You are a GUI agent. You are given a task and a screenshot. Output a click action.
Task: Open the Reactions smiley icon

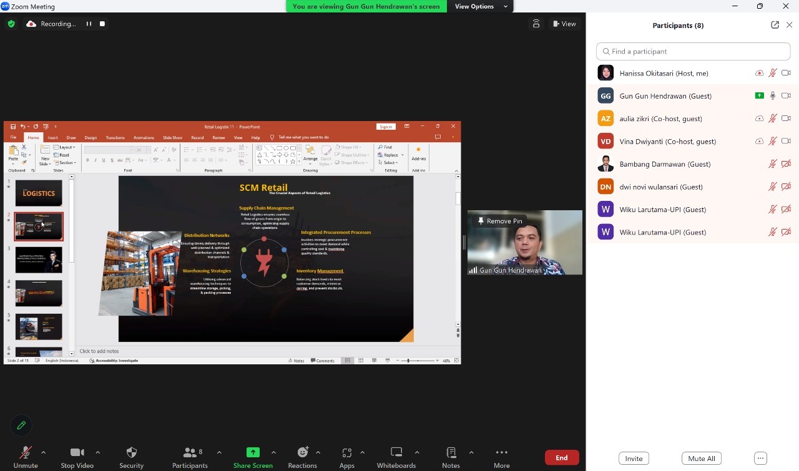coord(303,452)
